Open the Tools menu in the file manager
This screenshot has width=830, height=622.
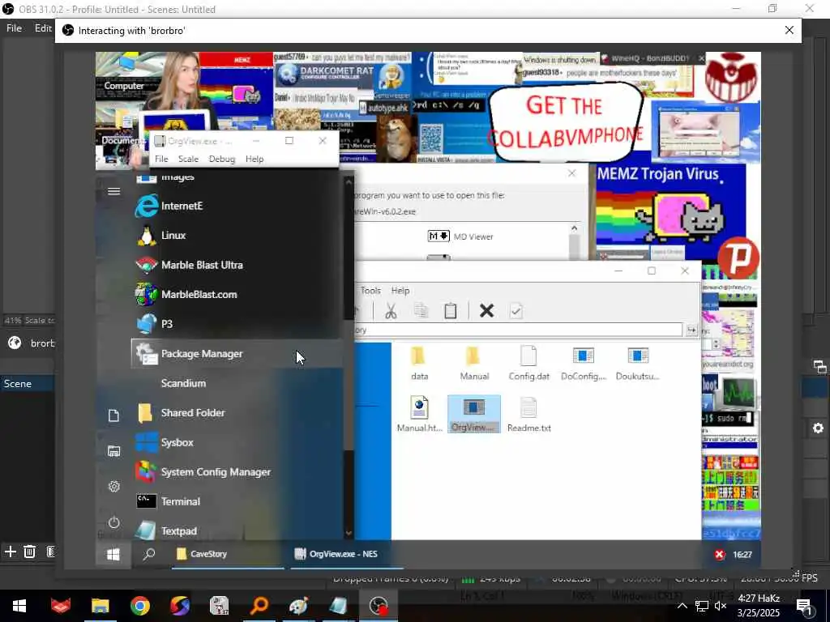coord(370,291)
